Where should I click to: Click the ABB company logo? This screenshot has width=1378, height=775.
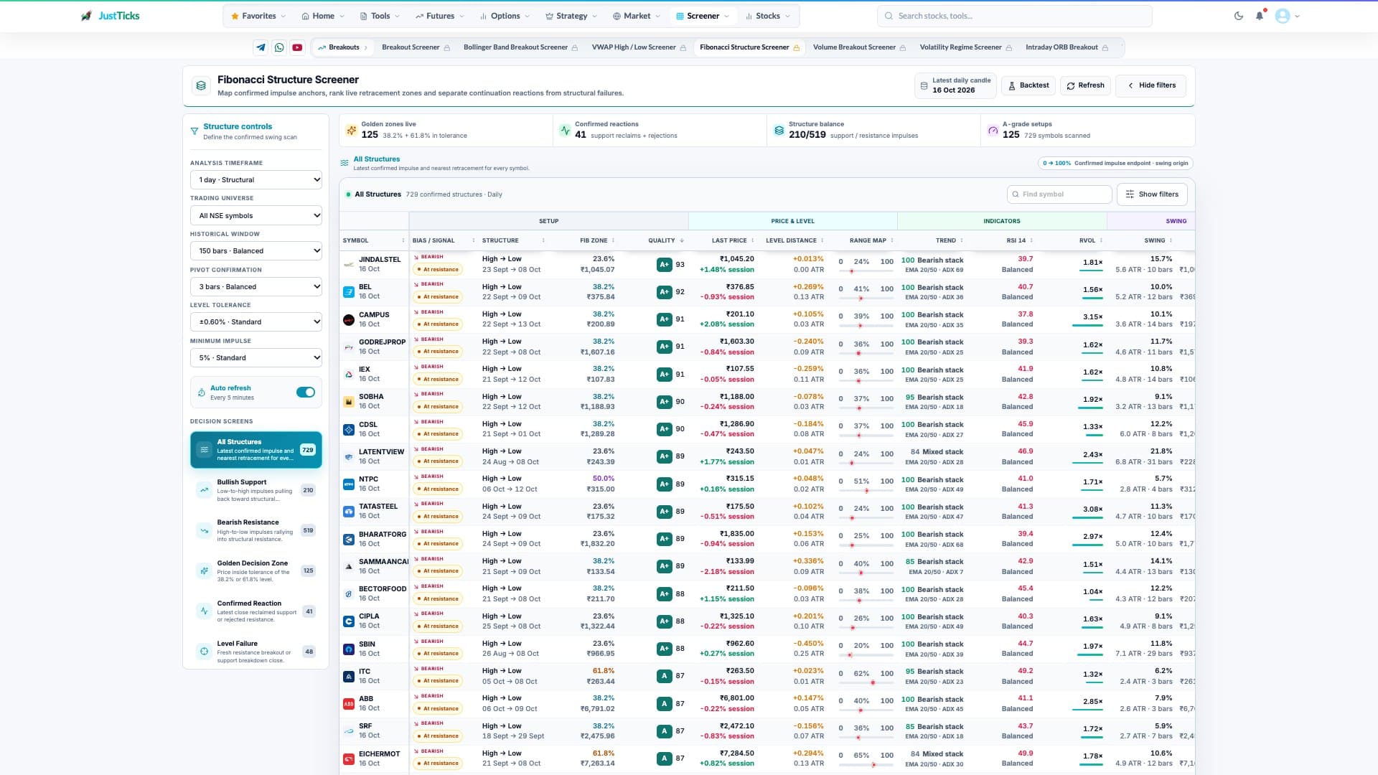pos(349,703)
